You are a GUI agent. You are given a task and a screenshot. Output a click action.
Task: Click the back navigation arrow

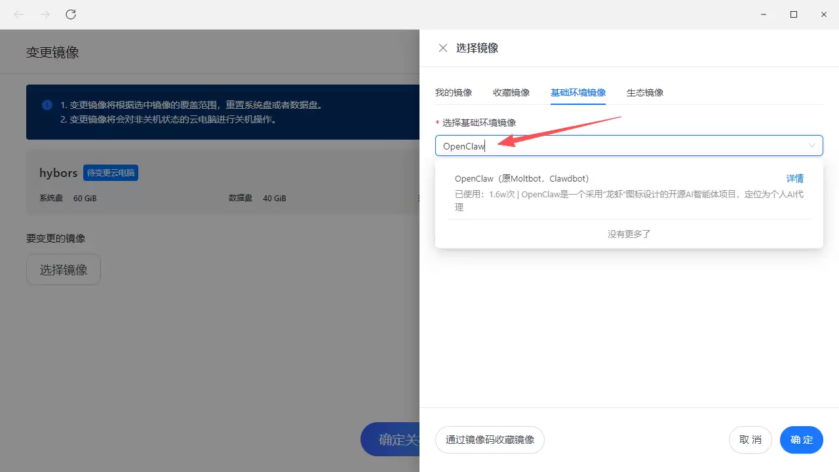pos(18,14)
